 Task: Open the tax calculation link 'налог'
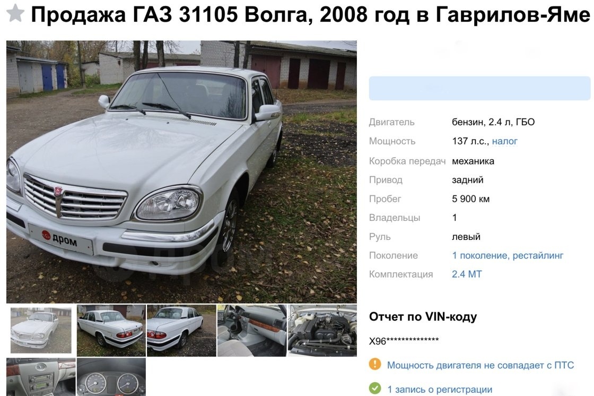pyautogui.click(x=504, y=141)
